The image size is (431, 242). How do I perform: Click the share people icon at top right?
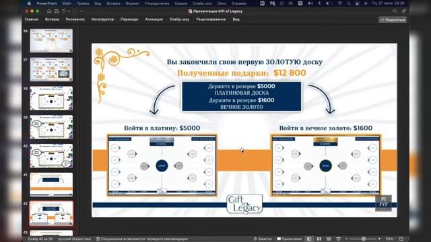click(x=404, y=11)
